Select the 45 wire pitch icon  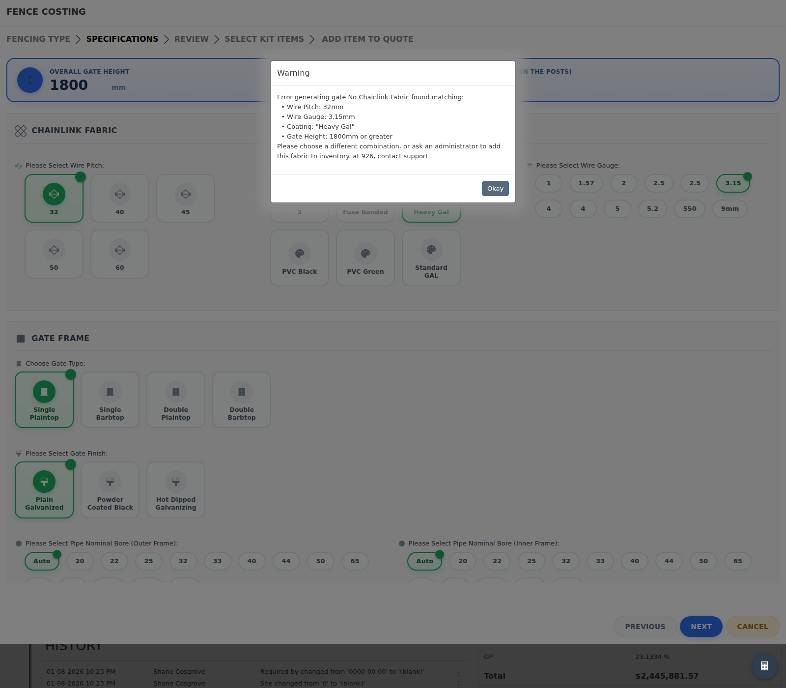tap(186, 194)
